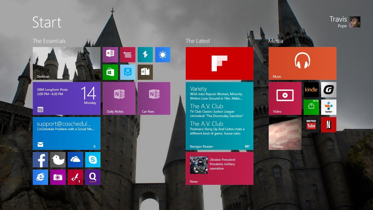The image size is (373, 210).
Task: Click Travis Pope user account picture
Action: pyautogui.click(x=355, y=22)
